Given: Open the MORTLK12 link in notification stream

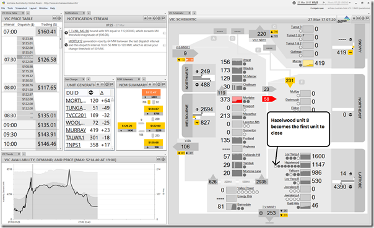Looking at the screenshot, I should tap(74, 41).
